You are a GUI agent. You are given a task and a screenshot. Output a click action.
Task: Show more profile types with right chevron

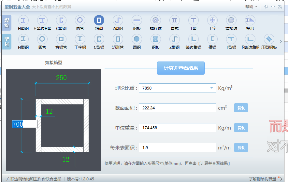pyautogui.click(x=281, y=42)
